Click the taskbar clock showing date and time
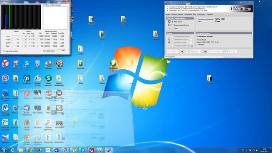Image resolution: width=272 pixels, height=153 pixels. point(264,150)
